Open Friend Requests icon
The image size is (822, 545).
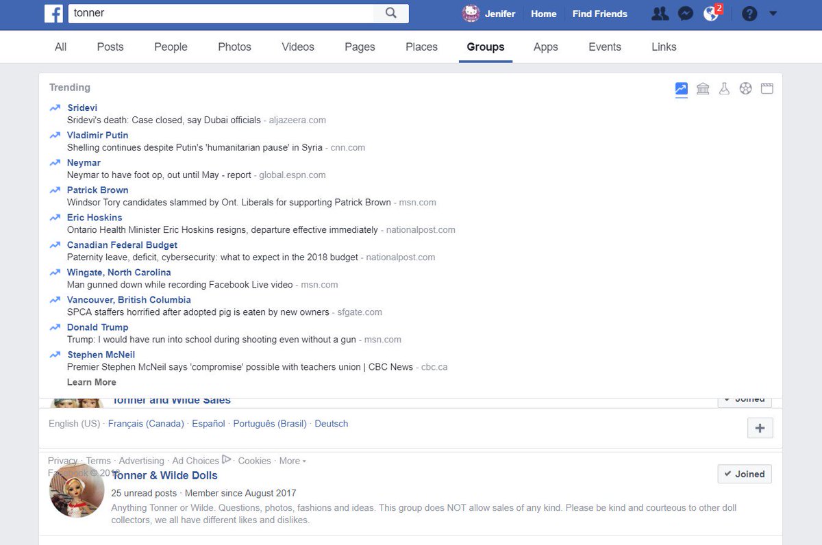660,14
